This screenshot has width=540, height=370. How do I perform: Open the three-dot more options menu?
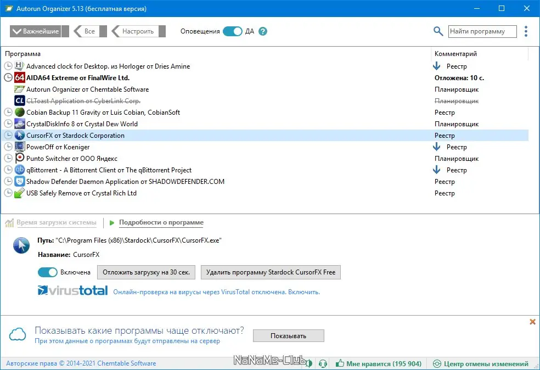526,31
